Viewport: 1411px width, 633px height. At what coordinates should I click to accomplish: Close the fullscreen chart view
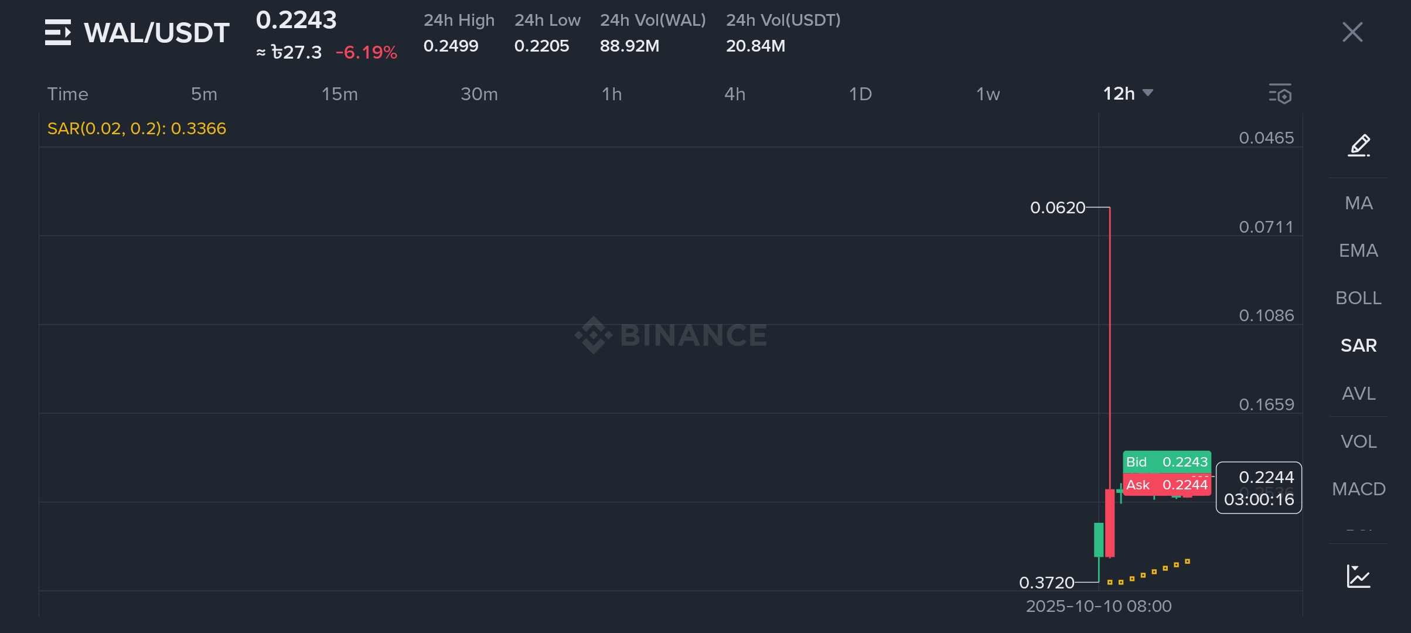coord(1352,32)
